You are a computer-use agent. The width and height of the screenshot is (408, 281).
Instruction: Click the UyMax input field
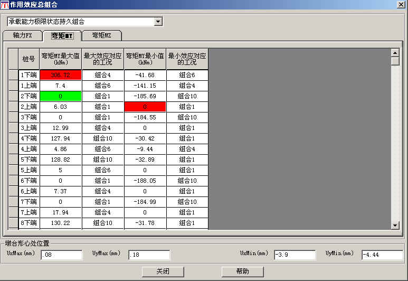(x=149, y=255)
